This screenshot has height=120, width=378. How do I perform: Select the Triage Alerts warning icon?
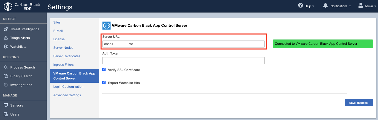coord(6,38)
